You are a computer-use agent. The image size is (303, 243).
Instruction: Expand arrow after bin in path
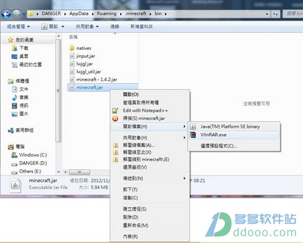click(x=166, y=14)
